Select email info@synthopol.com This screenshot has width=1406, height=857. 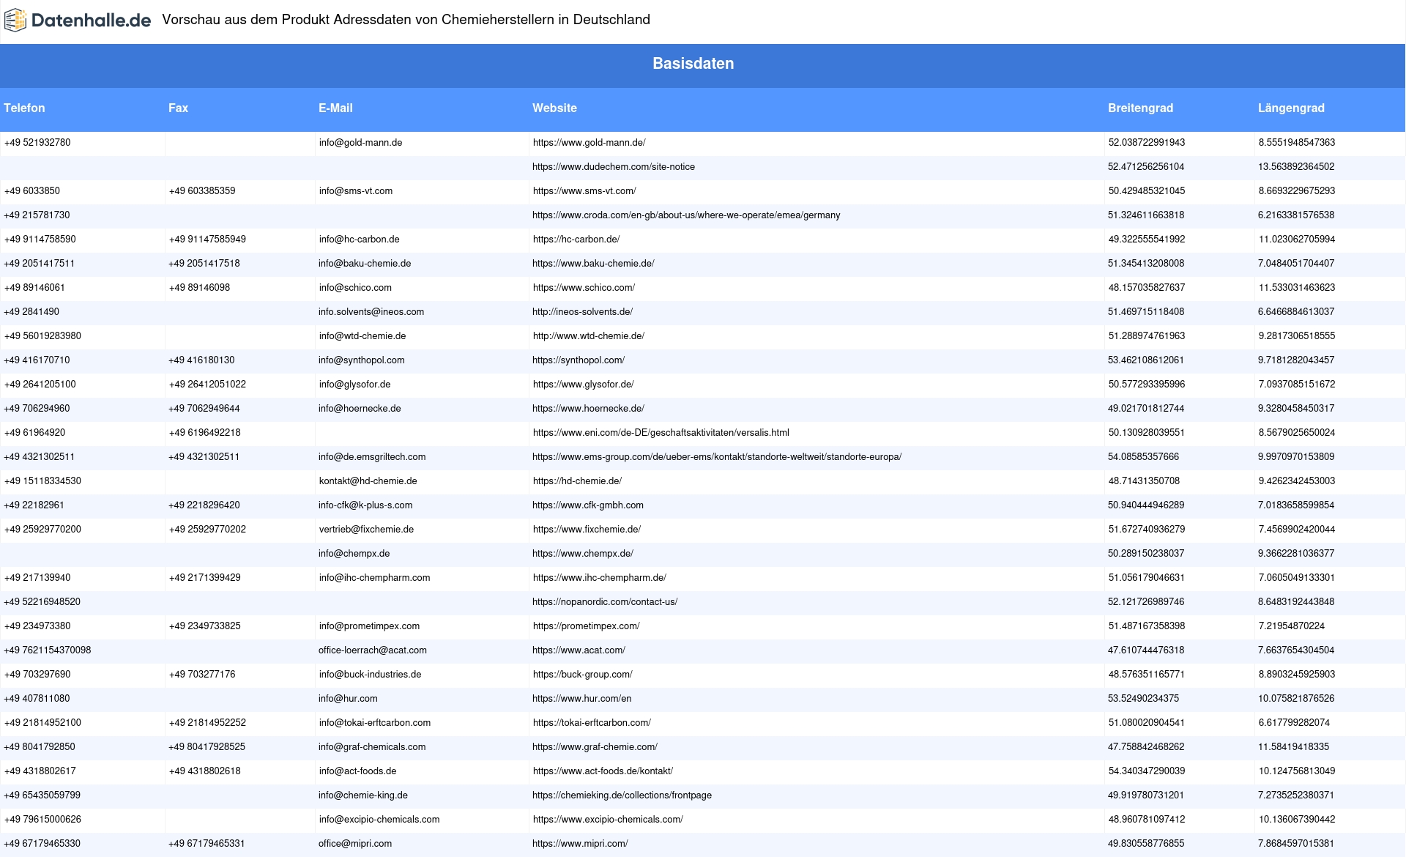coord(361,360)
